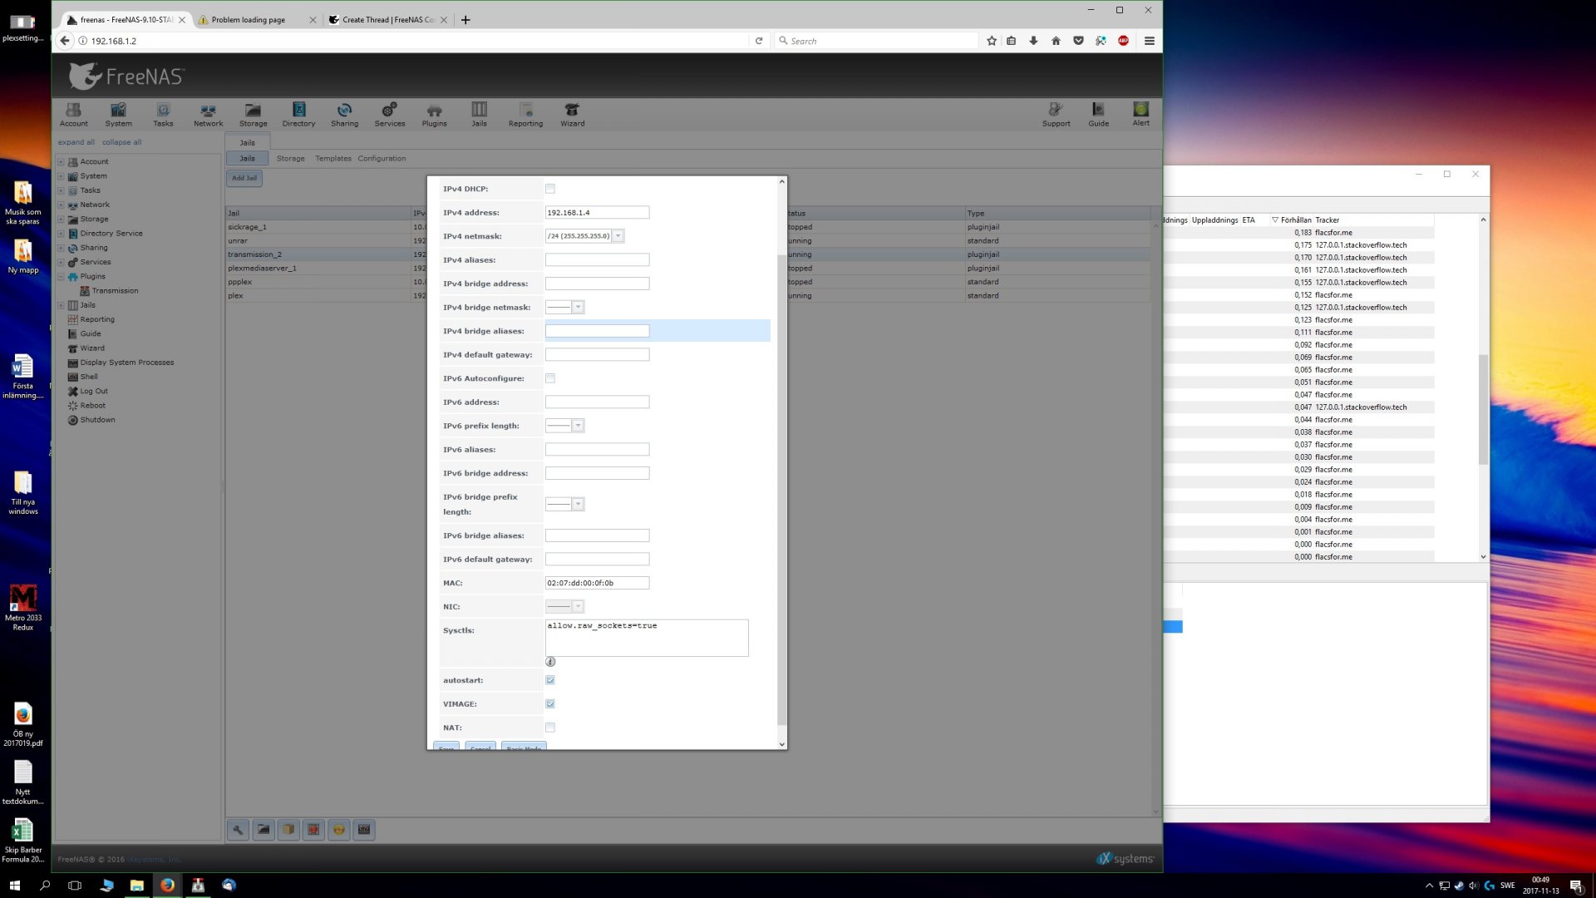1596x898 pixels.
Task: Click Cancel in the jail dialog
Action: click(x=480, y=747)
